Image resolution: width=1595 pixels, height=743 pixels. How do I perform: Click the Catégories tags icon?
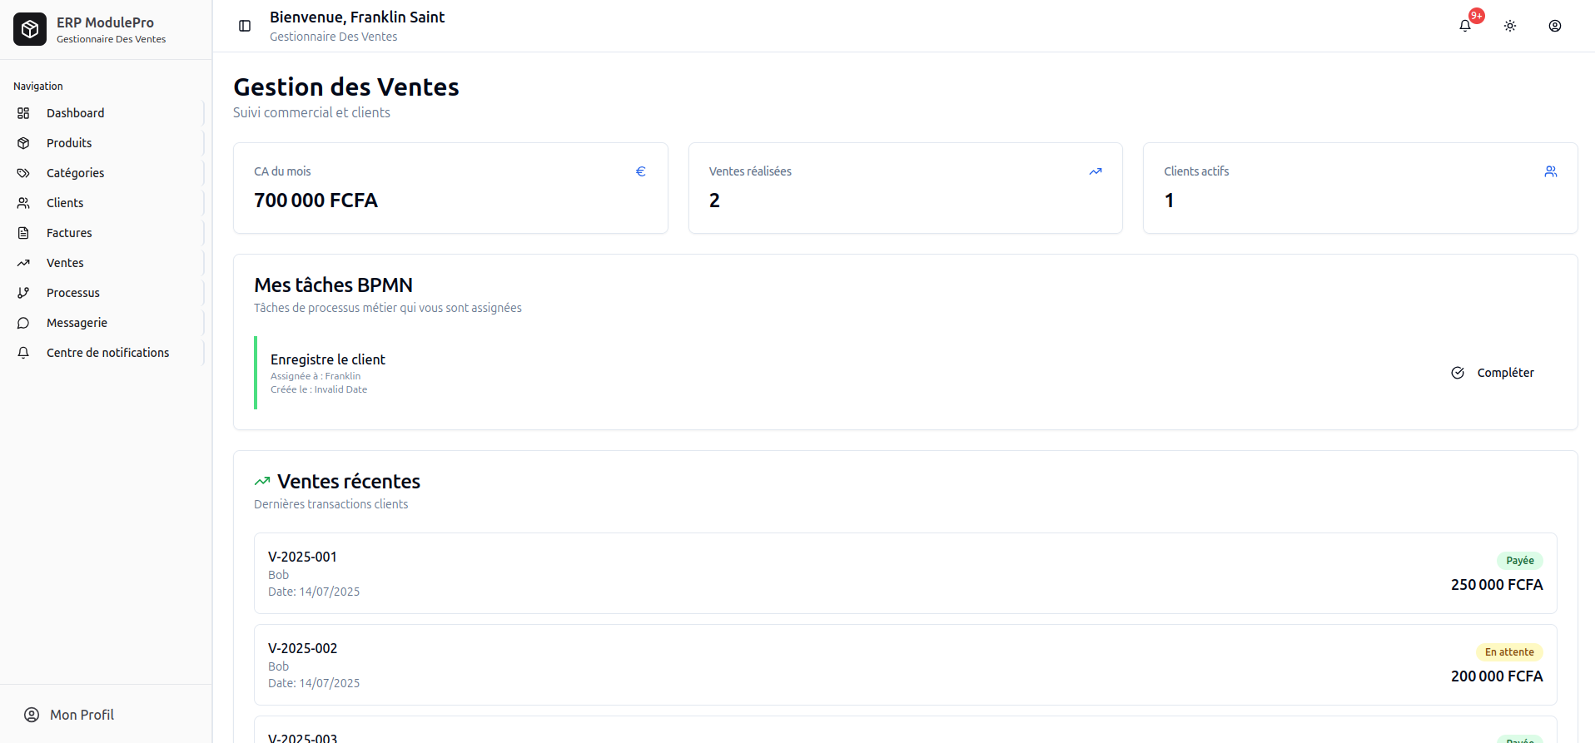(23, 173)
